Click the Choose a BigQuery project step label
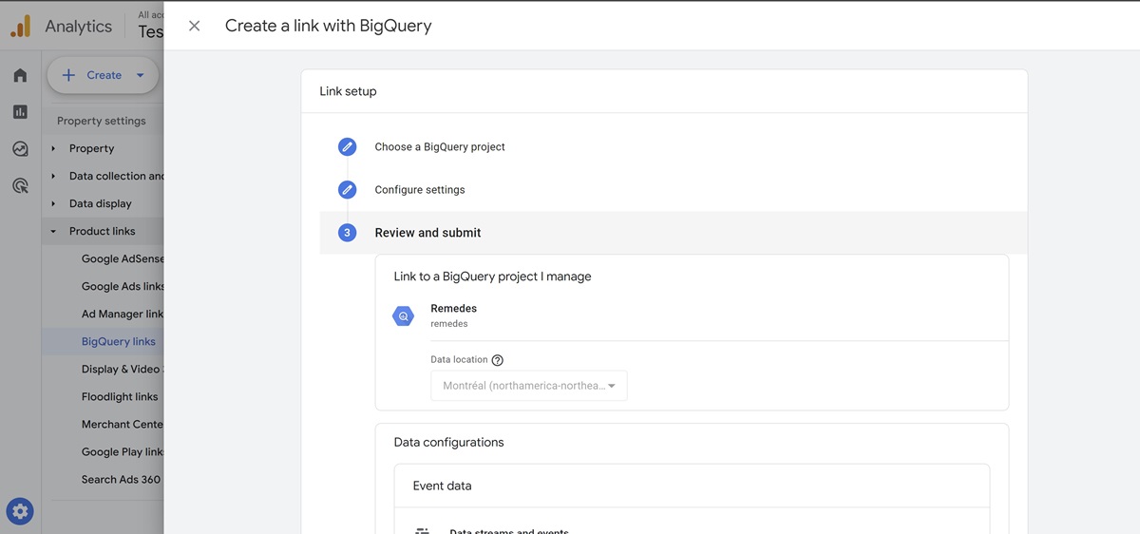This screenshot has height=534, width=1140. click(x=440, y=147)
